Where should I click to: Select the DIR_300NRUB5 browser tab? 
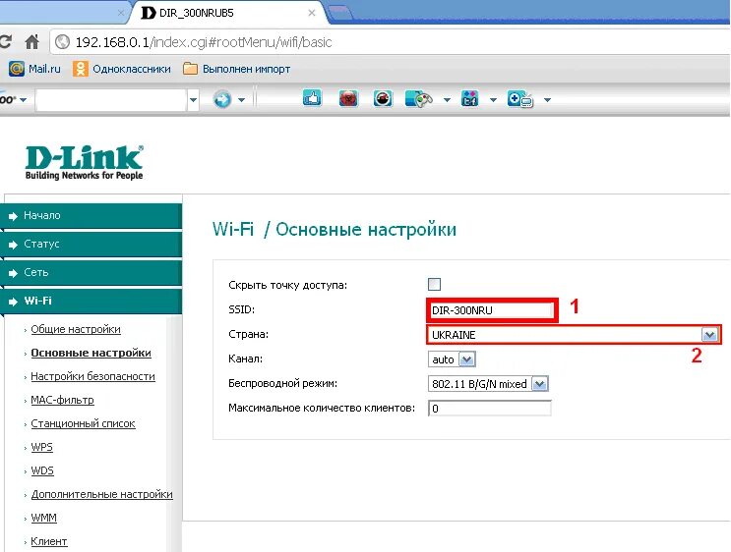tap(227, 13)
